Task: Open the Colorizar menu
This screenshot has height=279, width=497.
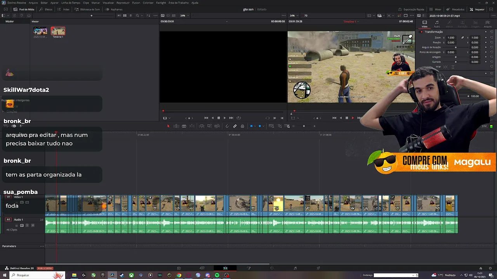Action: click(148, 3)
